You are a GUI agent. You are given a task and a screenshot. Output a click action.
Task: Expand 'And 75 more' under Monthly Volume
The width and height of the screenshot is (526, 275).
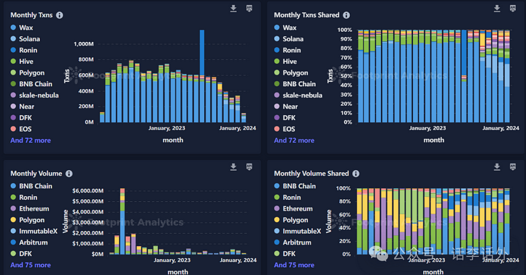31,265
